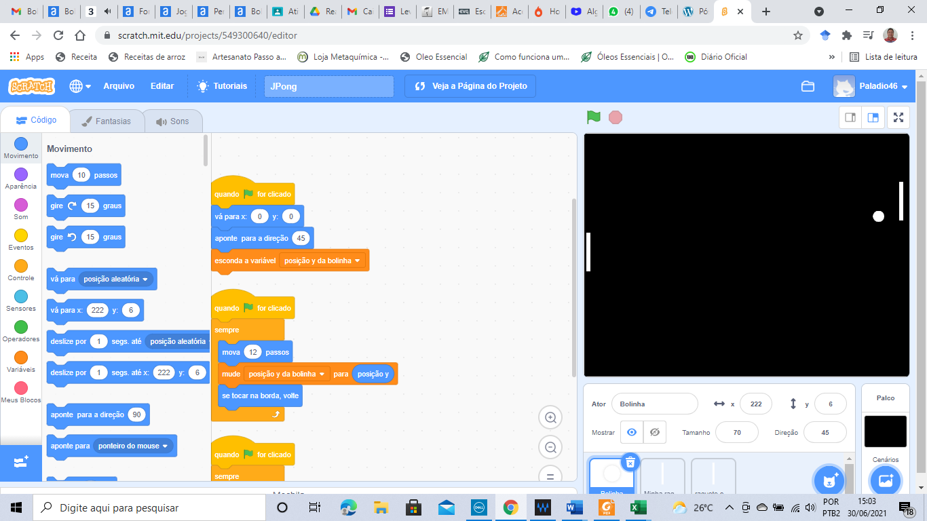Click the block palette vertical scrollbar
Image resolution: width=927 pixels, height=521 pixels.
(206, 151)
